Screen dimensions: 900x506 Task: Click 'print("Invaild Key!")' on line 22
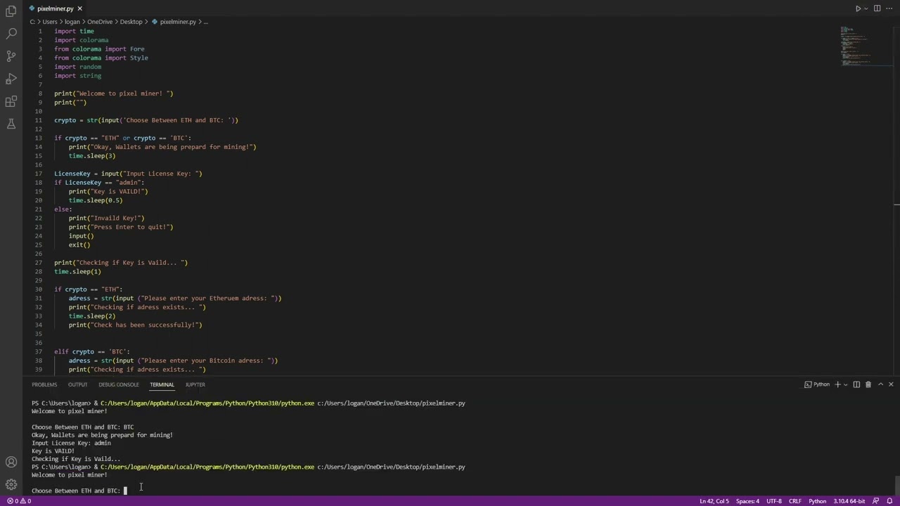106,218
